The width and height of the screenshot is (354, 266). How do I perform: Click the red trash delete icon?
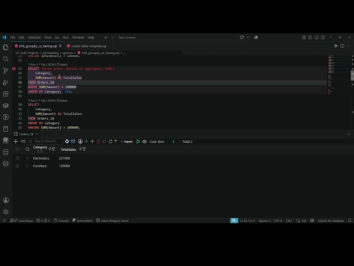(98, 141)
